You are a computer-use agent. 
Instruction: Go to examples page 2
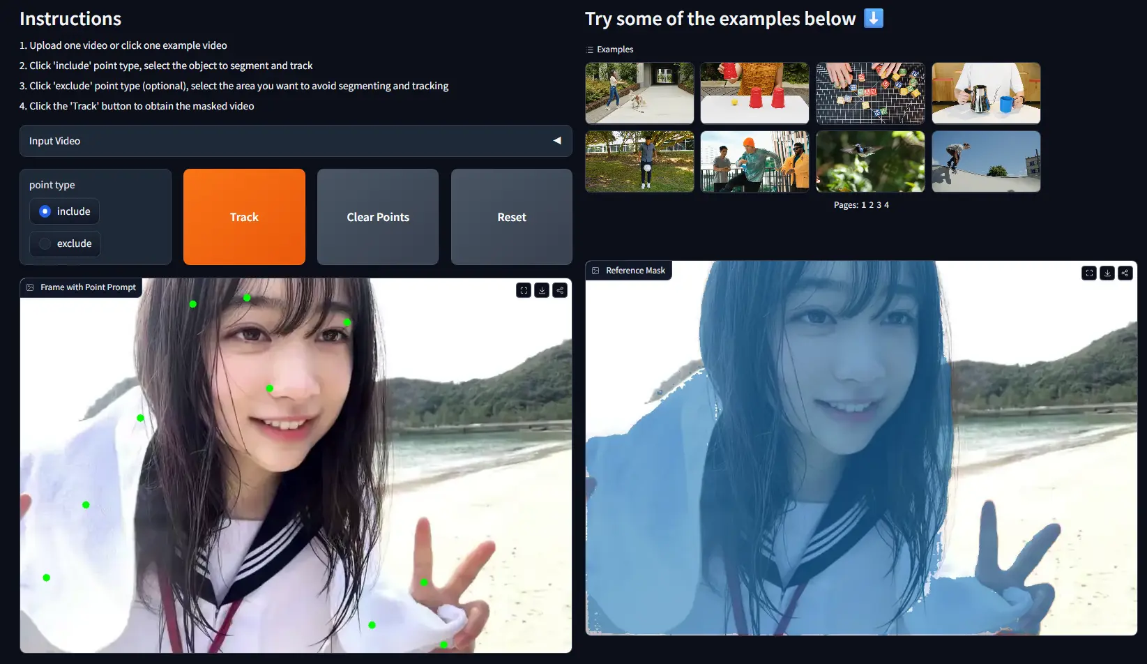871,205
